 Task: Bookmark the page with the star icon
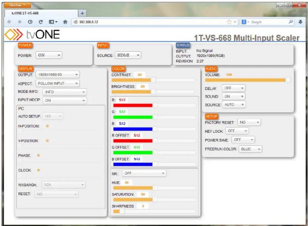229,22
